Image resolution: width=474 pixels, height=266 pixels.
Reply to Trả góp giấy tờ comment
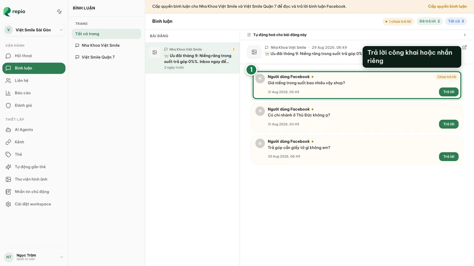click(448, 157)
